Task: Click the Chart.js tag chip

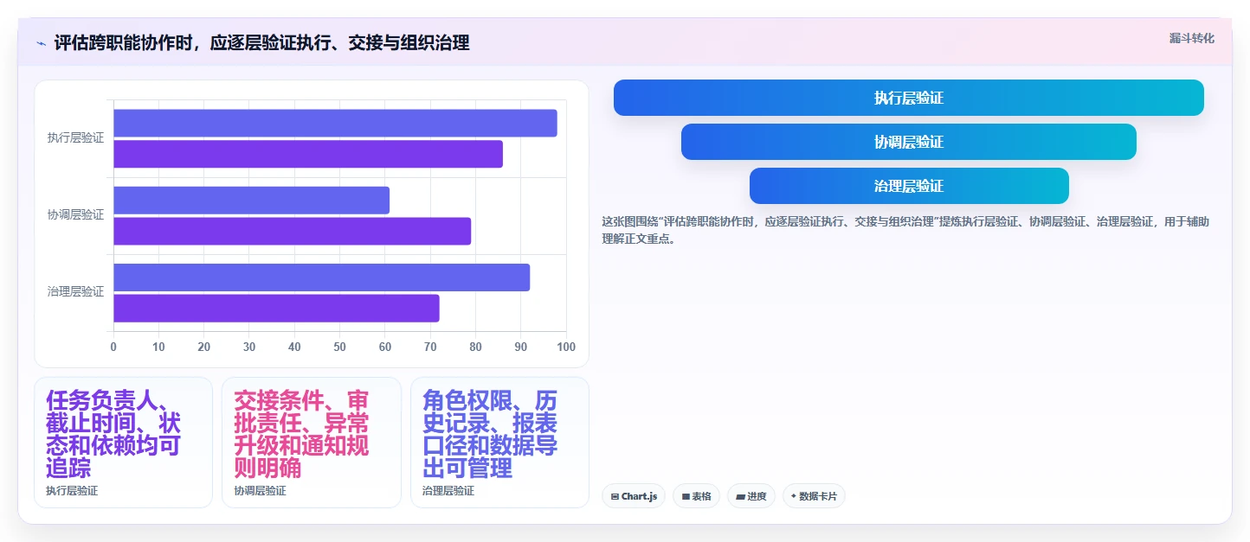Action: [x=634, y=496]
